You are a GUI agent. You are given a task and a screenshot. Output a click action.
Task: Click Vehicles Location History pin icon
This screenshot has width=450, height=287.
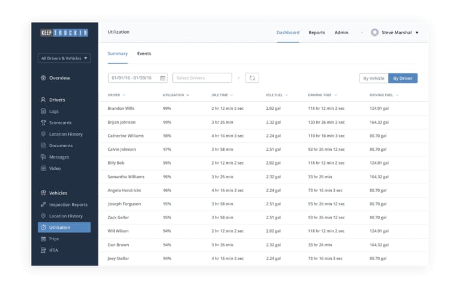pos(43,216)
